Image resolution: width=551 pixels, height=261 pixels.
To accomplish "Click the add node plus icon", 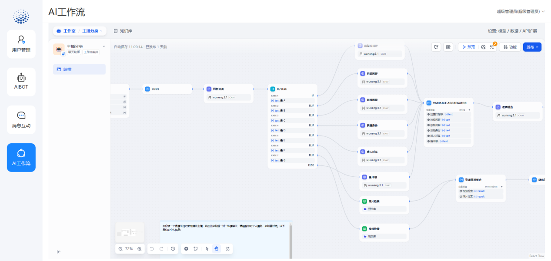I will point(186,249).
